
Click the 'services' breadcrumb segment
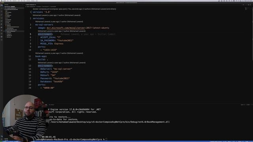[39, 7]
